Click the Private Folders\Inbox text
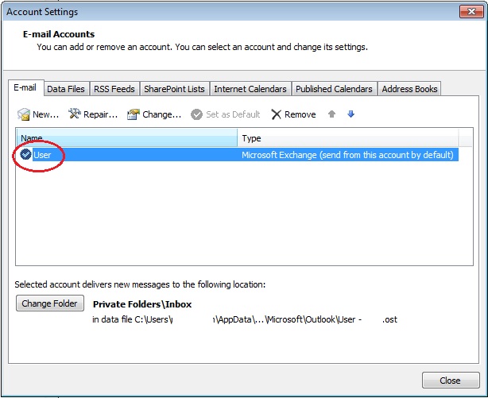This screenshot has height=398, width=488. (142, 304)
